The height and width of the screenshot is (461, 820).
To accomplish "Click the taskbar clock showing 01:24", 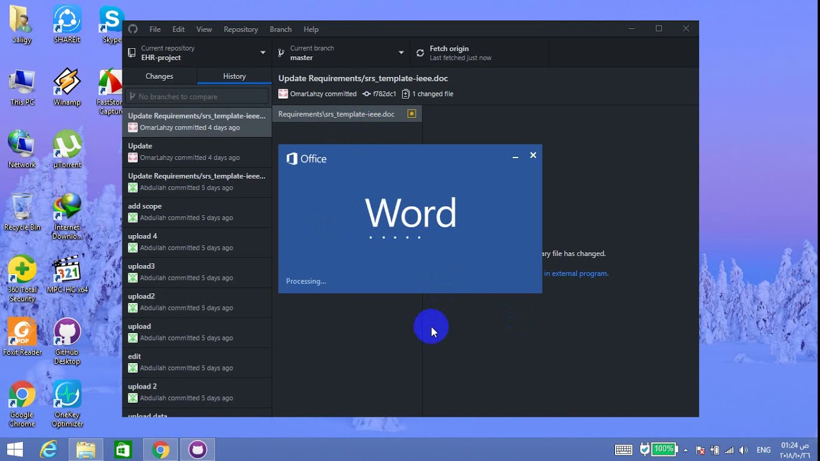I will coord(795,449).
